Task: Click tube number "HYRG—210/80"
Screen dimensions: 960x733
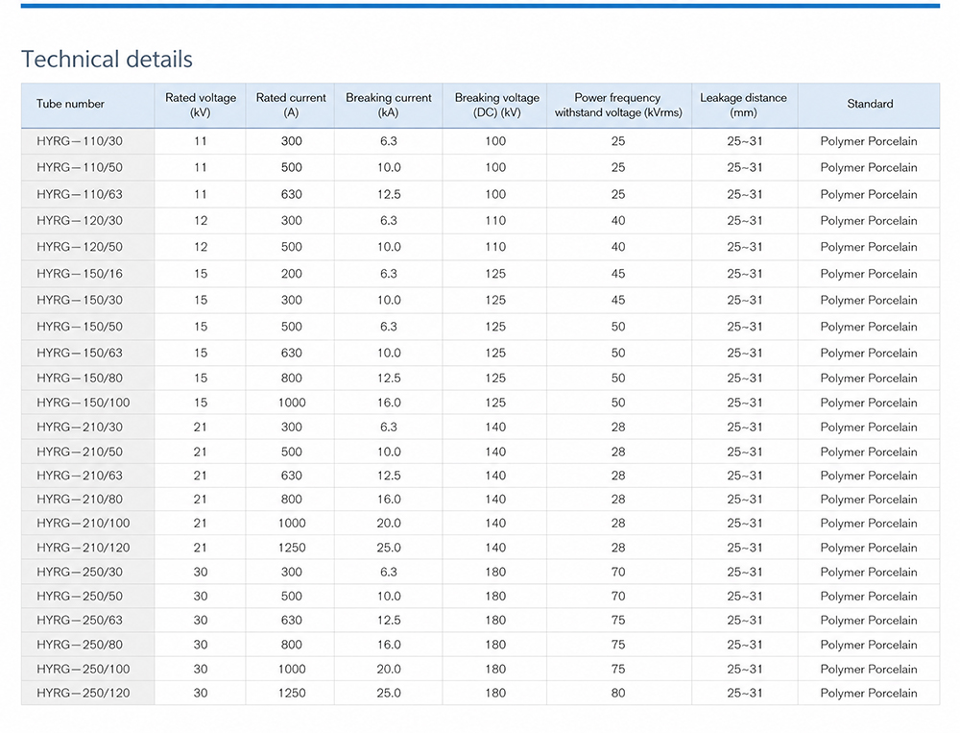Action: point(80,500)
